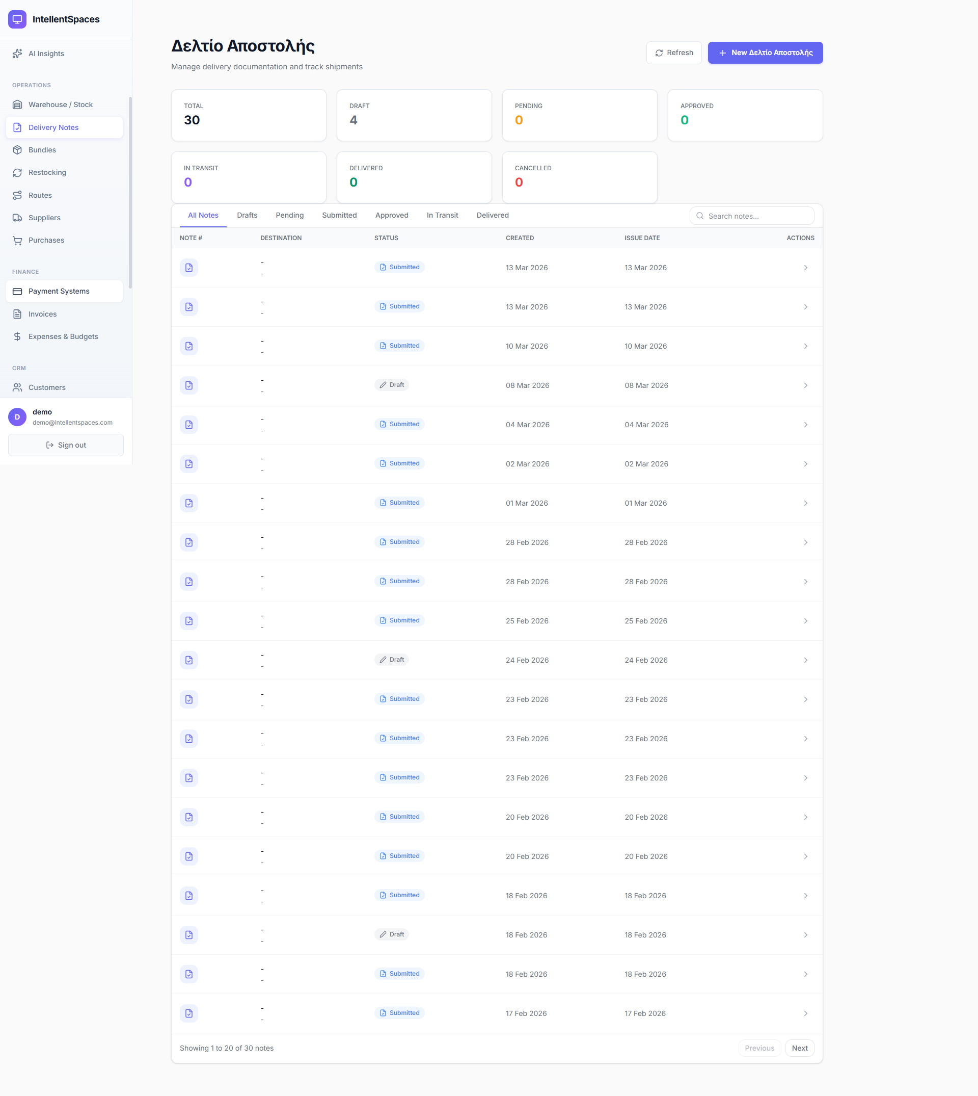
Task: Open 25 Feb 2026 row actions chevron
Action: point(805,620)
